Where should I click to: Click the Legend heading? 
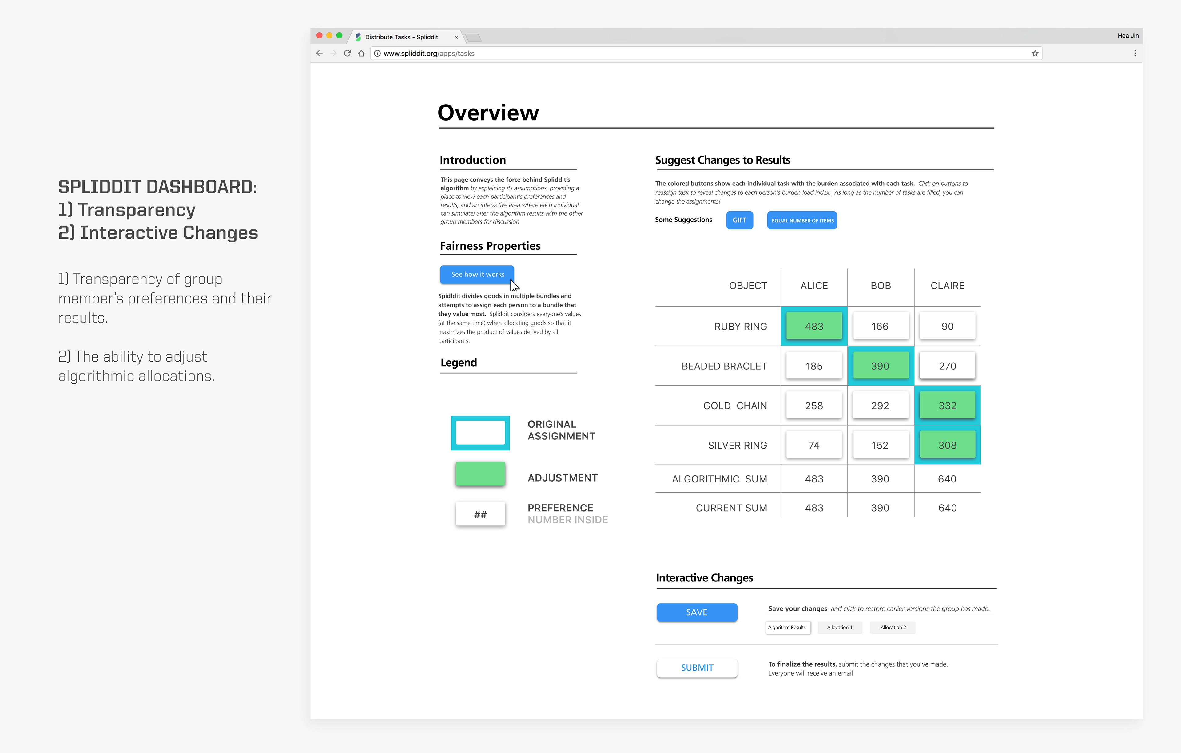(459, 363)
